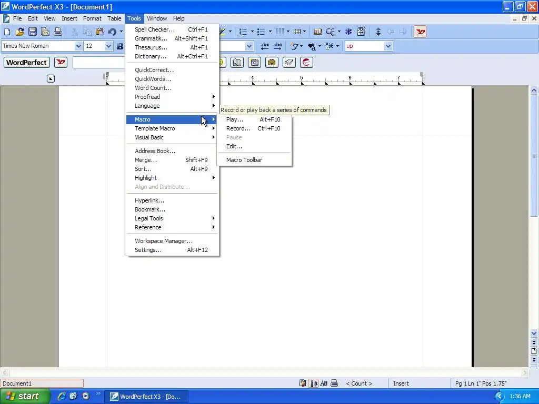Open Spell Checker from Tools menu

(x=172, y=29)
